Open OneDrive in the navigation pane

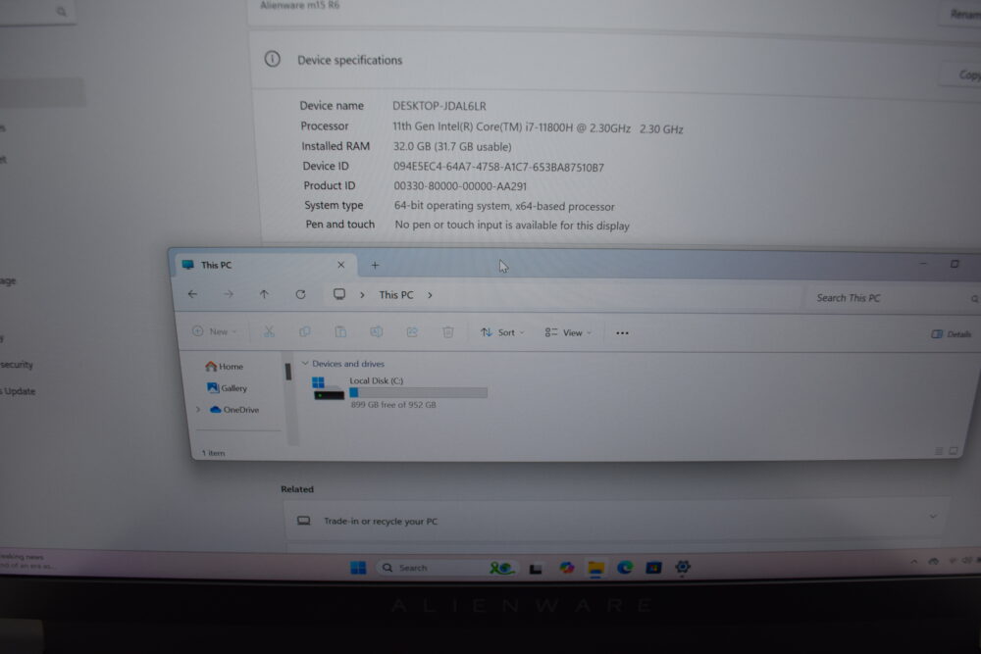point(234,410)
